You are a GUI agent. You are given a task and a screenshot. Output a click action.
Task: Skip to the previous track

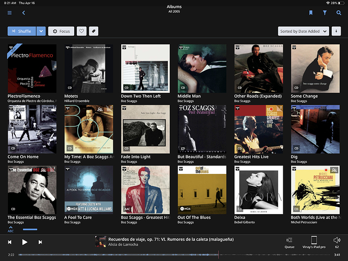tap(9, 242)
